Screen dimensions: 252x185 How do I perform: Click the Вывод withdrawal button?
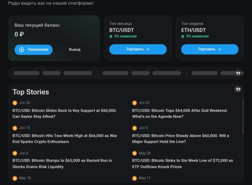pos(75,50)
